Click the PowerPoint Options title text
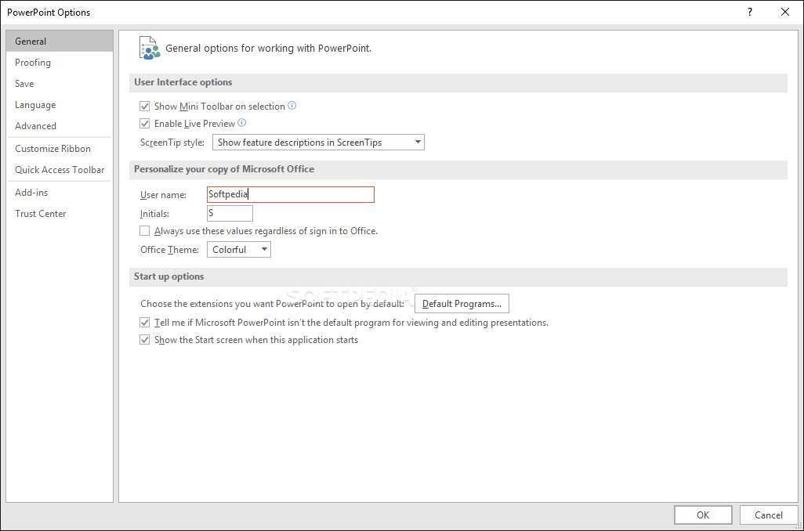Image resolution: width=804 pixels, height=531 pixels. 49,13
